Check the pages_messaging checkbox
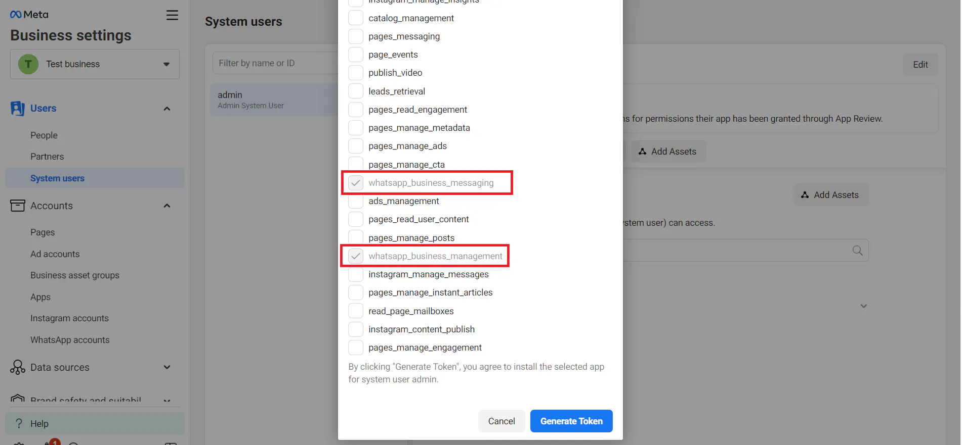This screenshot has width=962, height=445. pos(356,36)
